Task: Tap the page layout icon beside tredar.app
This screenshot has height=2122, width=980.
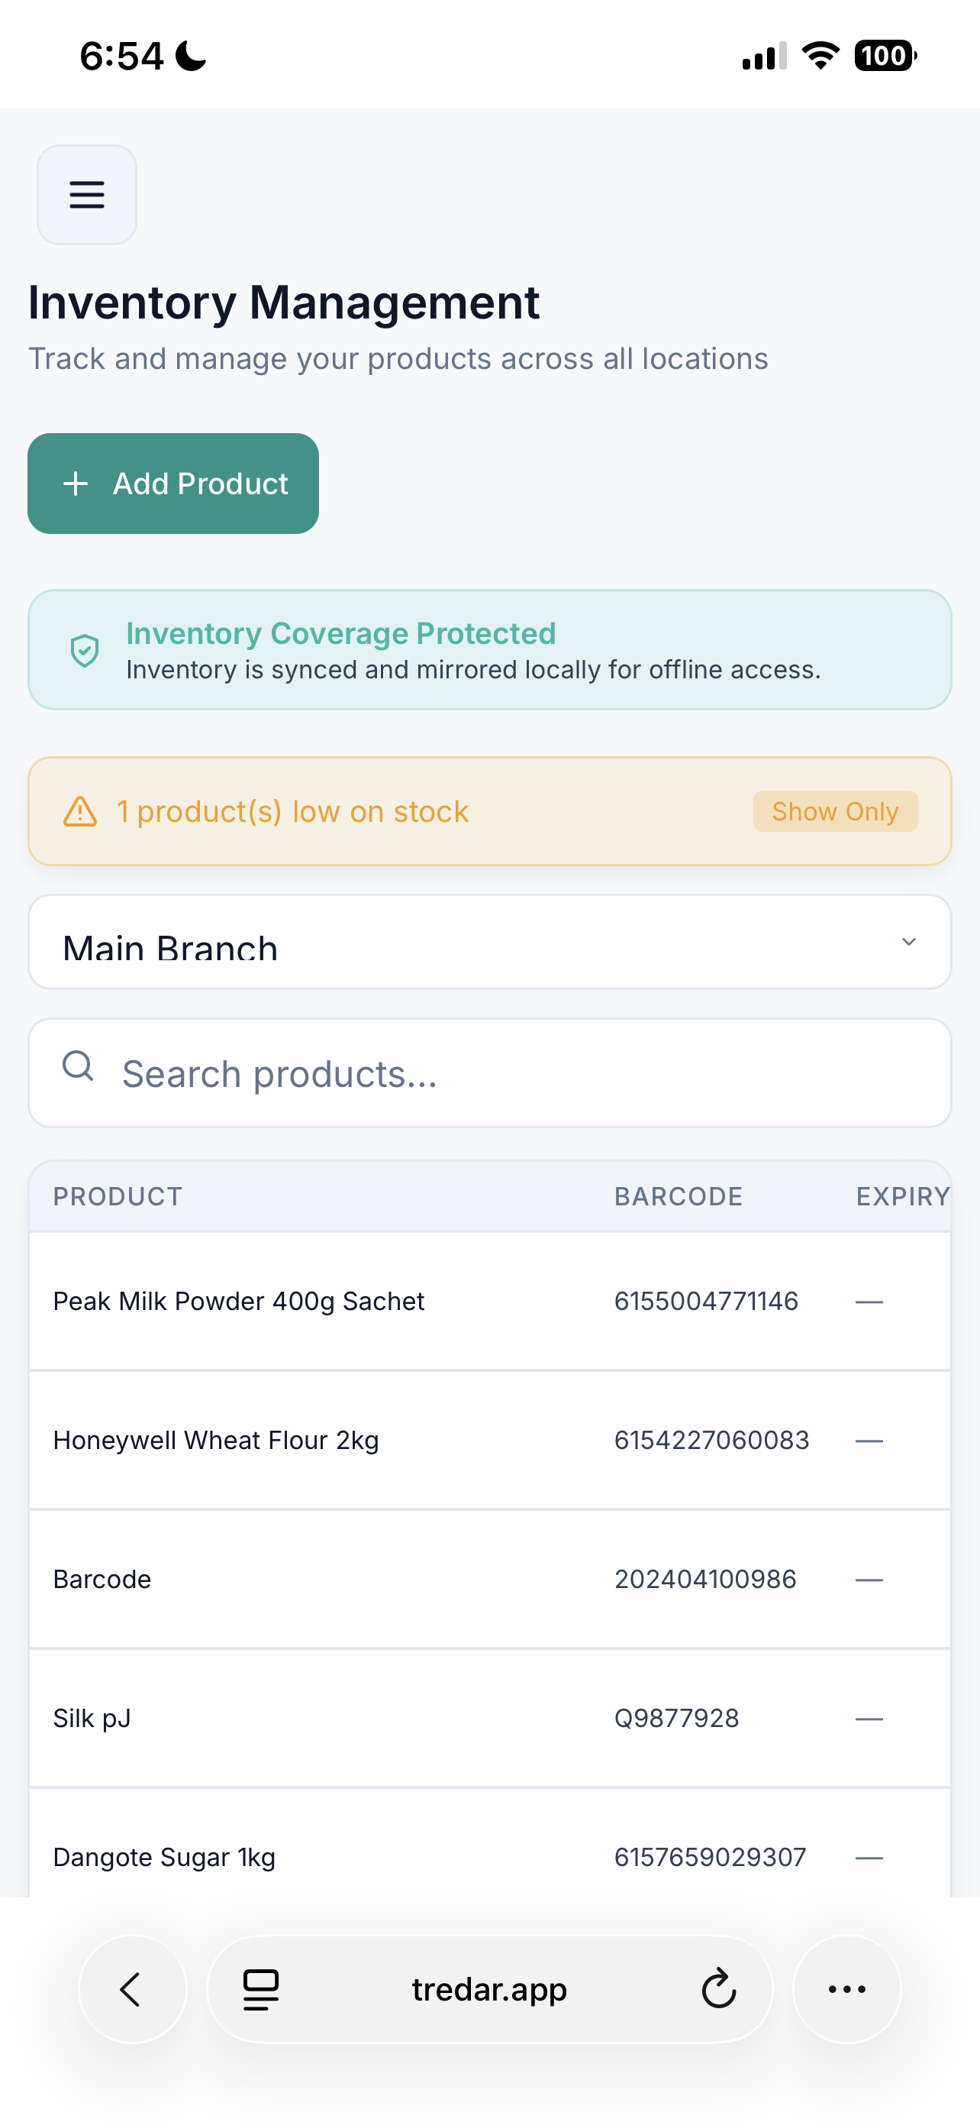Action: [260, 1989]
